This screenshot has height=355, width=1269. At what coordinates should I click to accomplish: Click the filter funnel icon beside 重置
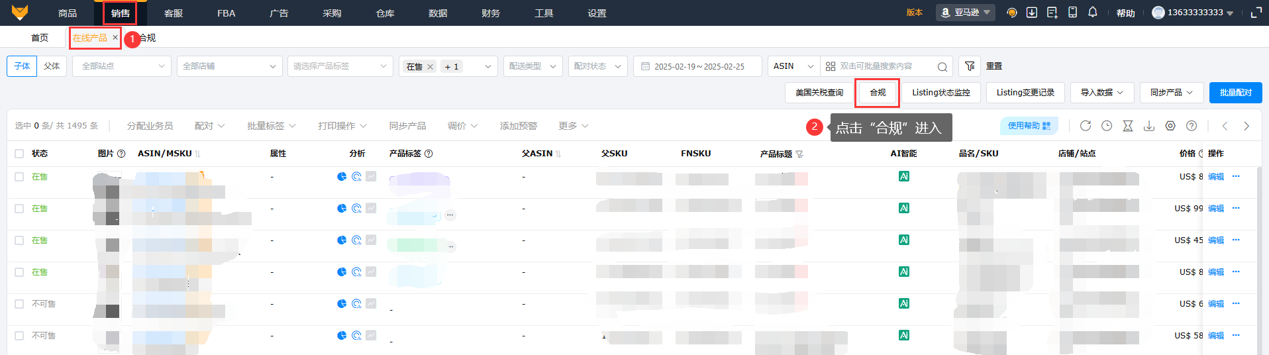(x=970, y=66)
